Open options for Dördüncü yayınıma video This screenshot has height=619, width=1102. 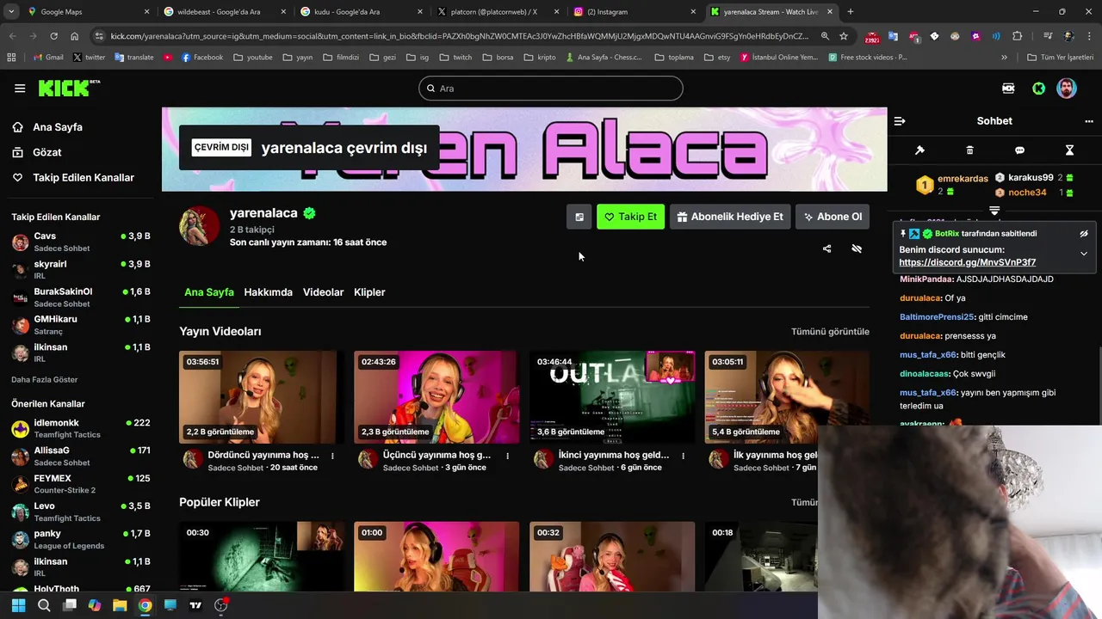coord(332,456)
